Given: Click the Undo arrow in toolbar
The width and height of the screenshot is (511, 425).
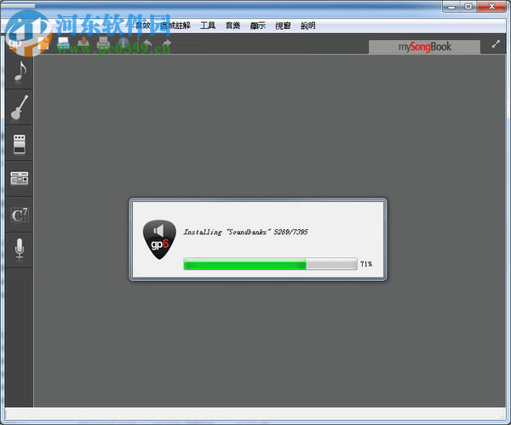Looking at the screenshot, I should pyautogui.click(x=147, y=43).
